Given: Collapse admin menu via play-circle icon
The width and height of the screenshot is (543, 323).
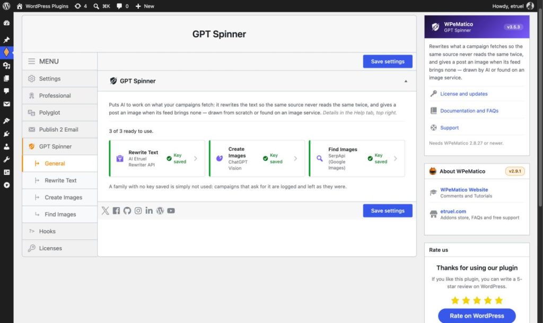Looking at the screenshot, I should coord(6,185).
